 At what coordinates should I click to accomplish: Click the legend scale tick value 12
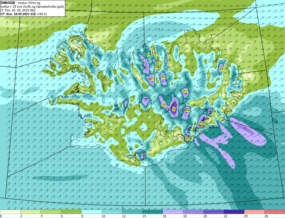pos(124,216)
